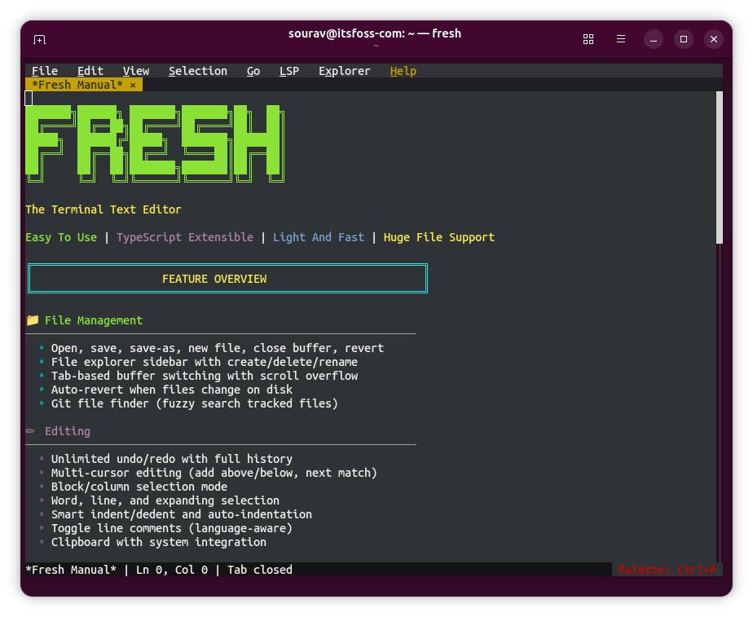Click the scrollbar on the right edge
Screen dimensions: 753x617
point(719,163)
